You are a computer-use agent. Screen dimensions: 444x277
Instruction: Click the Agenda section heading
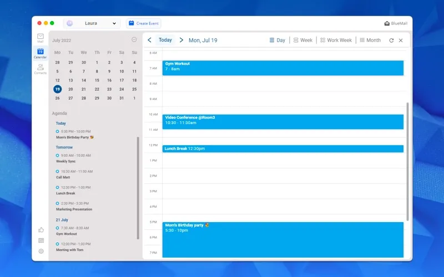pyautogui.click(x=59, y=114)
